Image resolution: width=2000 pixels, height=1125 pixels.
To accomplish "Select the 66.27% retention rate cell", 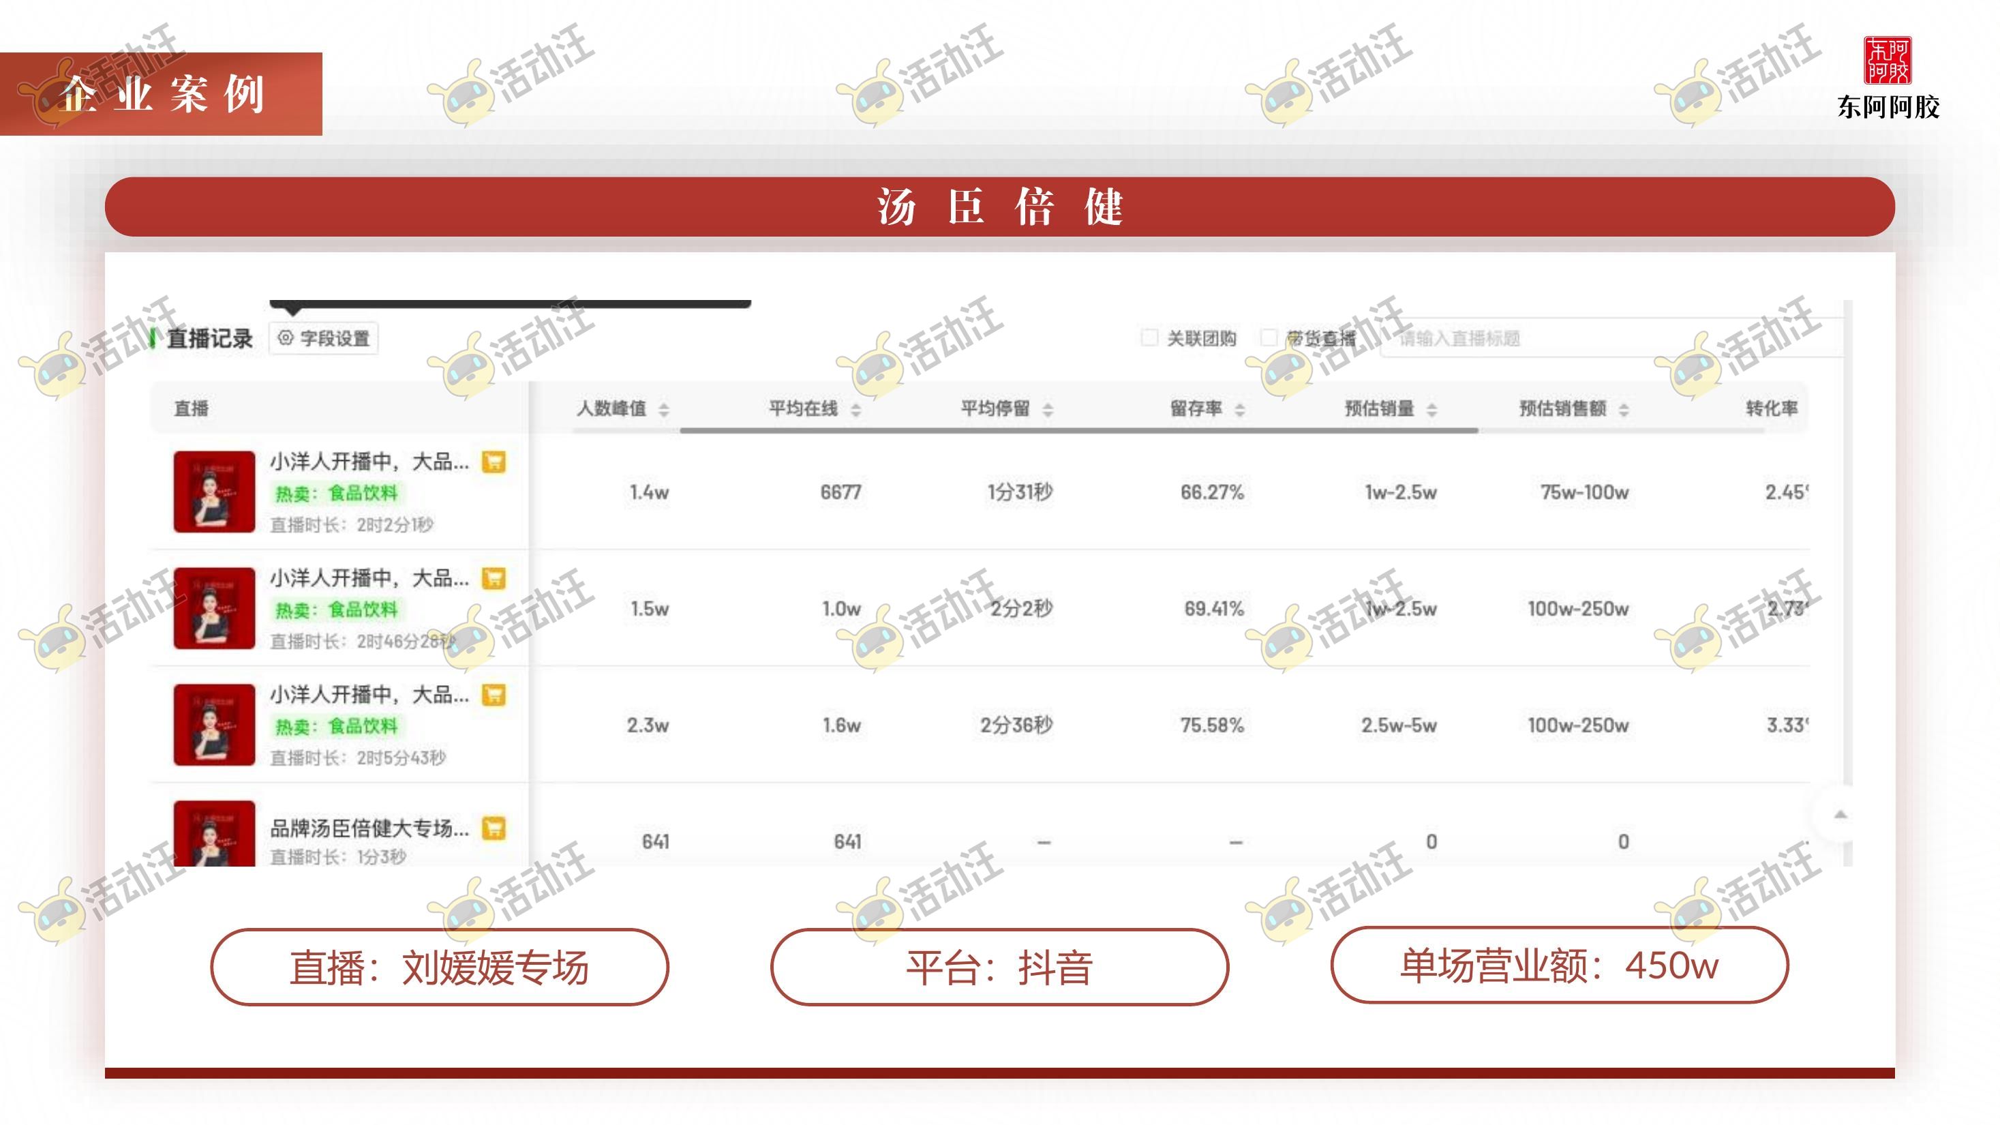I will point(1212,492).
